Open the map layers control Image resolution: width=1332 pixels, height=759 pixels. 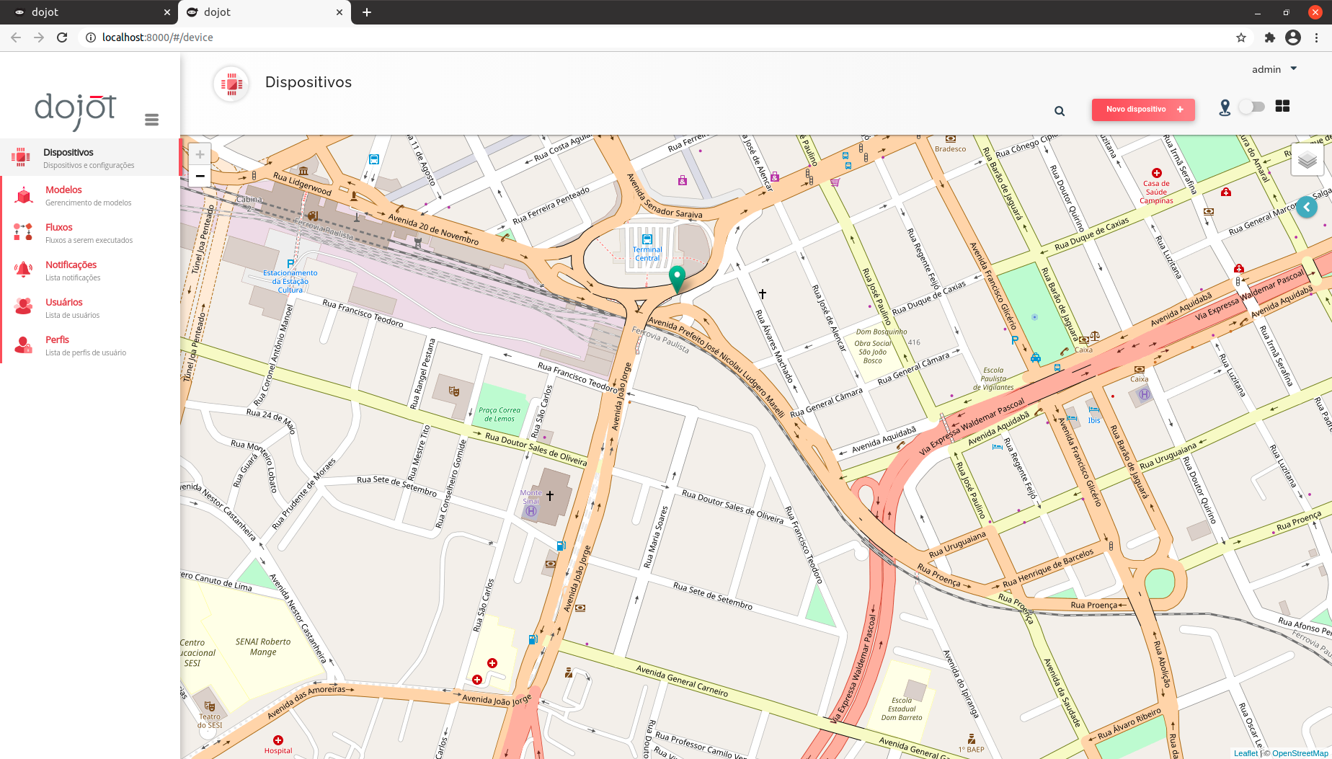[x=1307, y=160]
